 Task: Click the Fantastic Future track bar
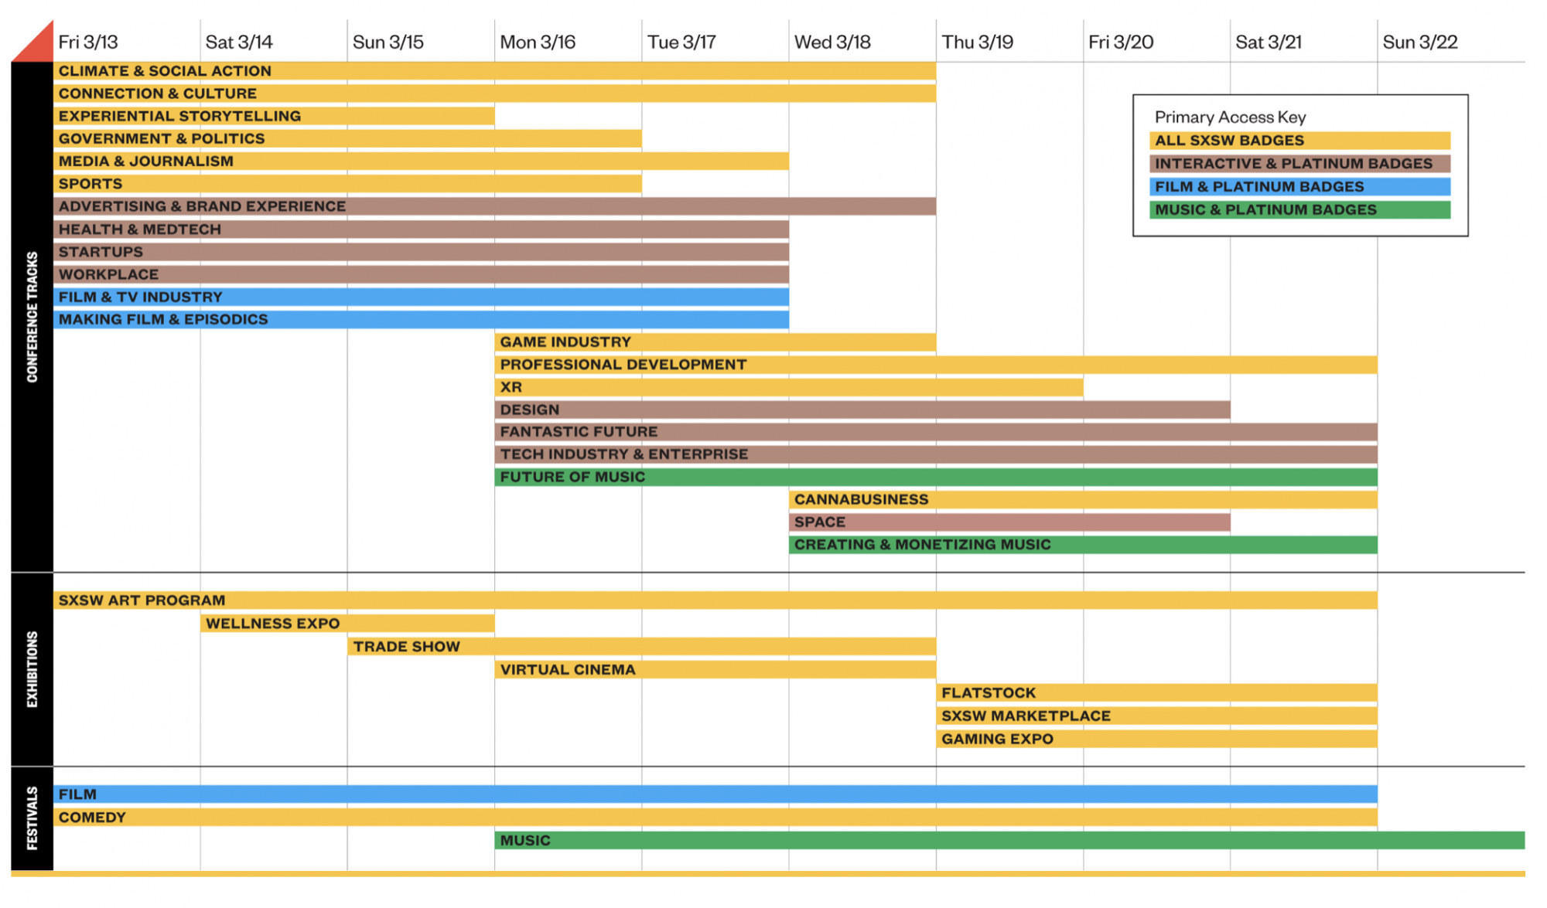(x=936, y=432)
